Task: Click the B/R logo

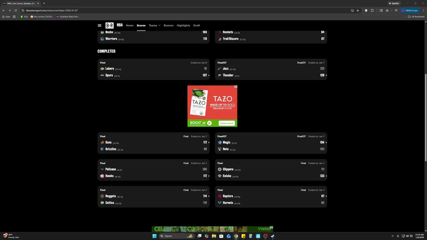Action: coord(109,25)
